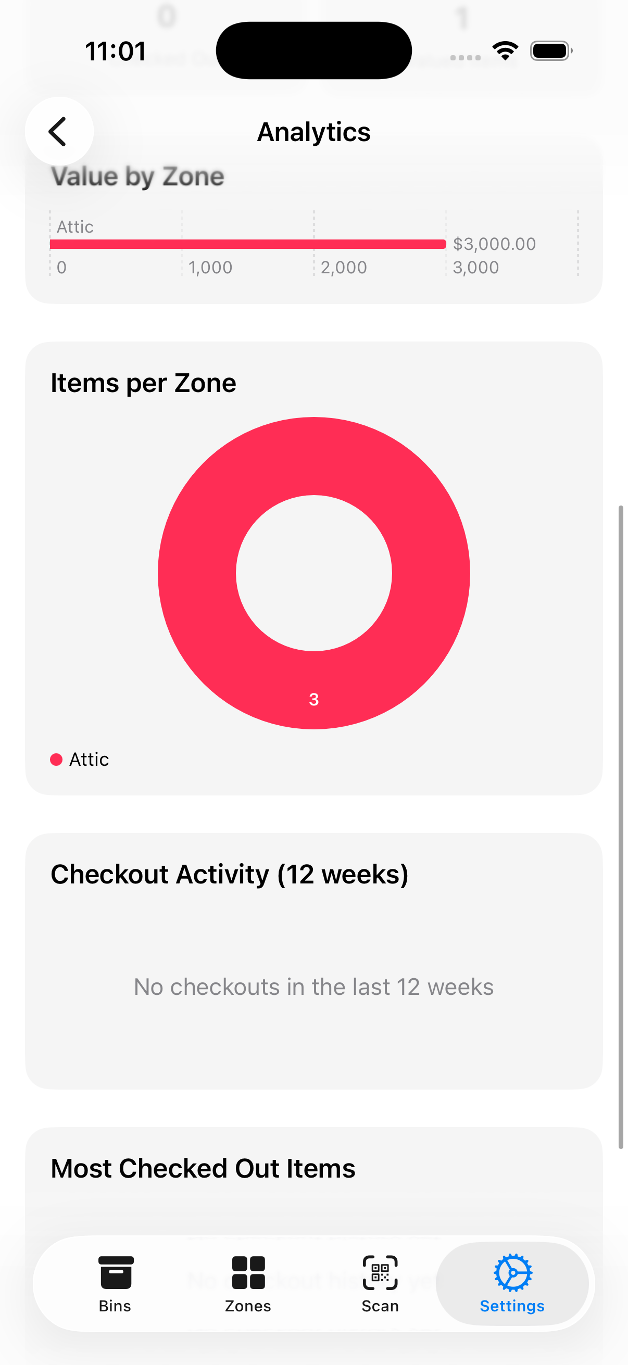This screenshot has height=1365, width=628.
Task: Tap the Items per Zone section header
Action: coord(144,382)
